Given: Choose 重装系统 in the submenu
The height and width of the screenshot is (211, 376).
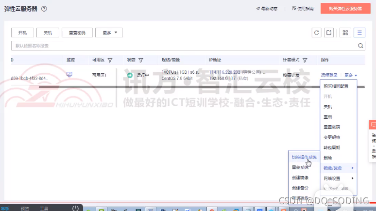Looking at the screenshot, I should pos(300,168).
